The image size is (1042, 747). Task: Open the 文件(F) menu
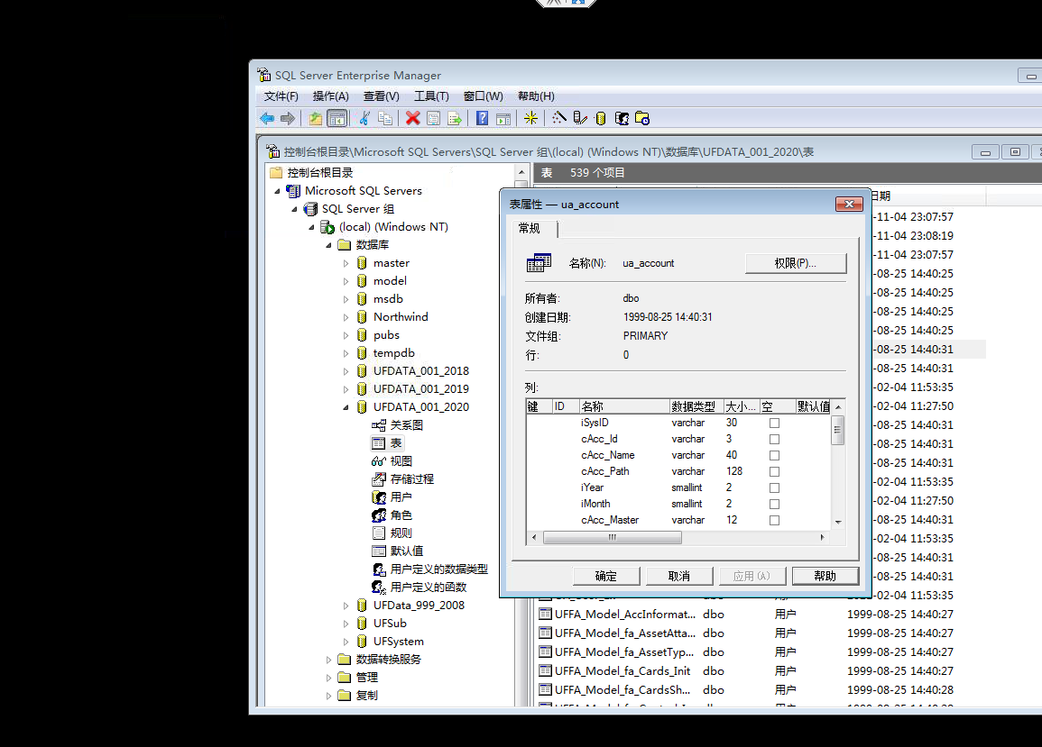coord(281,96)
